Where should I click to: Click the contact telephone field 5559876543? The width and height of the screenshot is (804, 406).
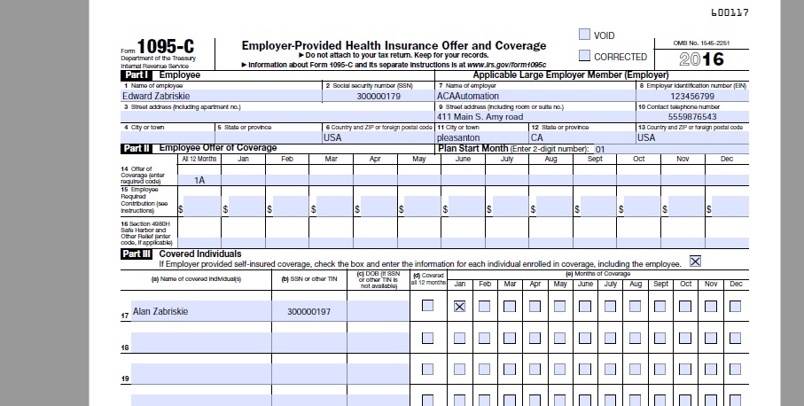pyautogui.click(x=692, y=116)
